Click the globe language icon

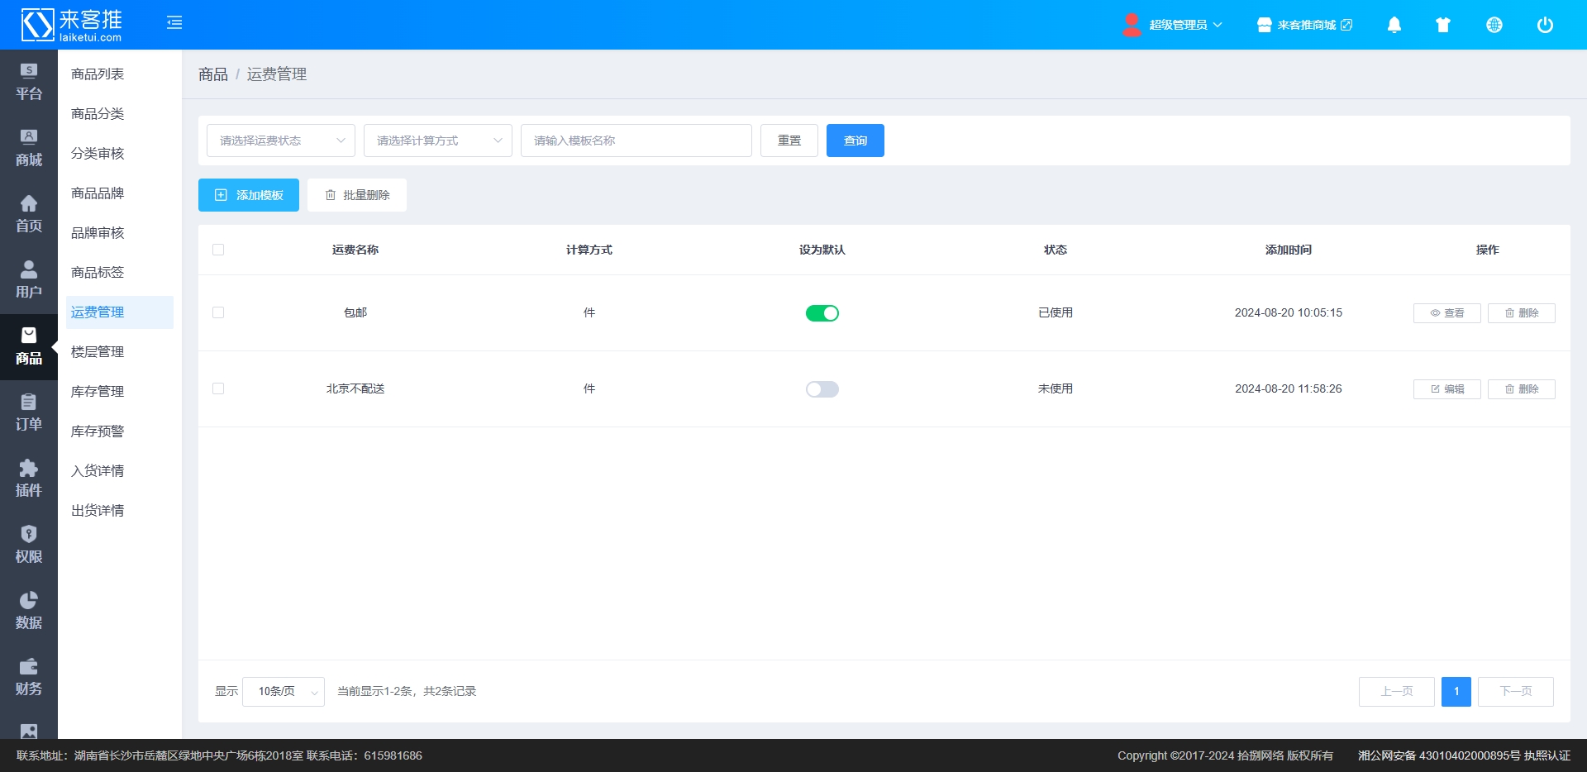point(1494,25)
